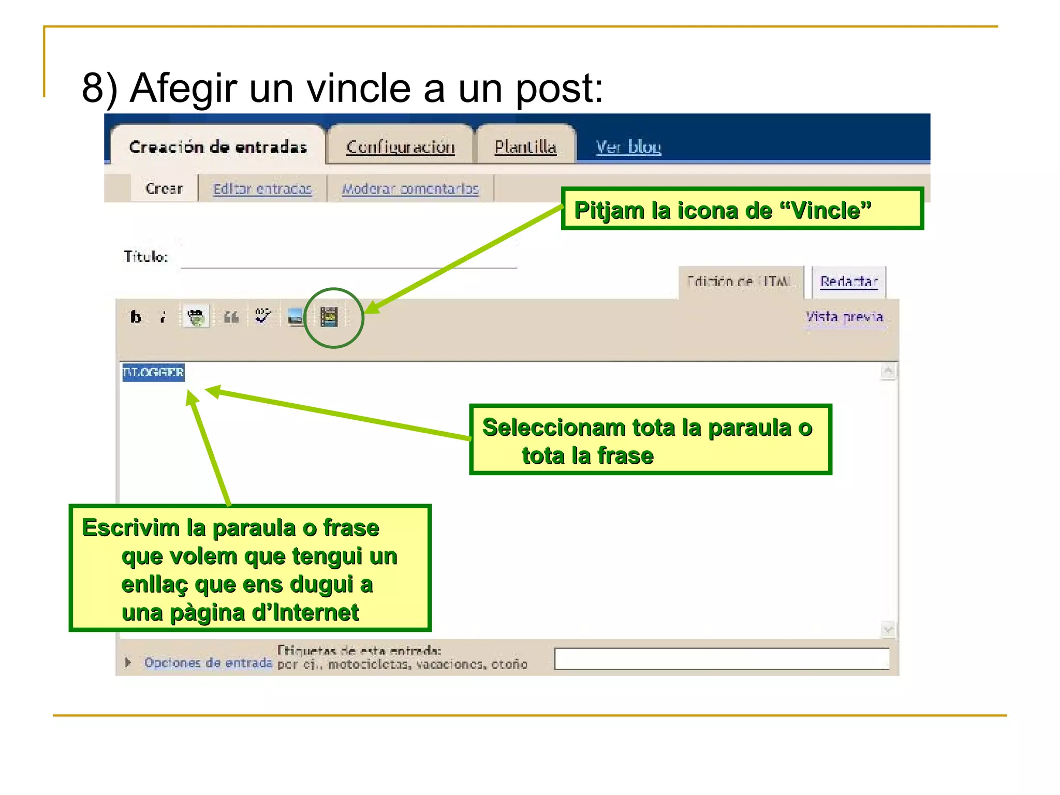
Task: Click the add video filmstrip icon
Action: [x=329, y=317]
